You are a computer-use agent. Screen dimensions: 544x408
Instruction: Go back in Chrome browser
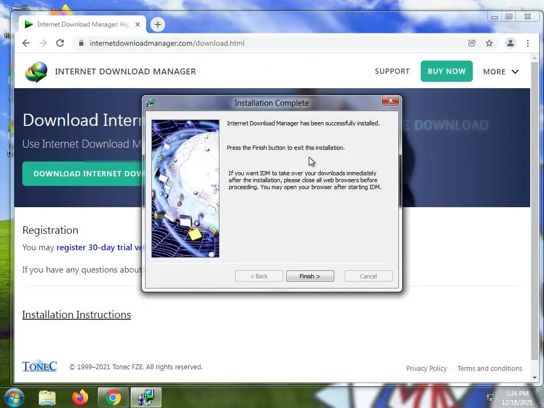[x=26, y=43]
